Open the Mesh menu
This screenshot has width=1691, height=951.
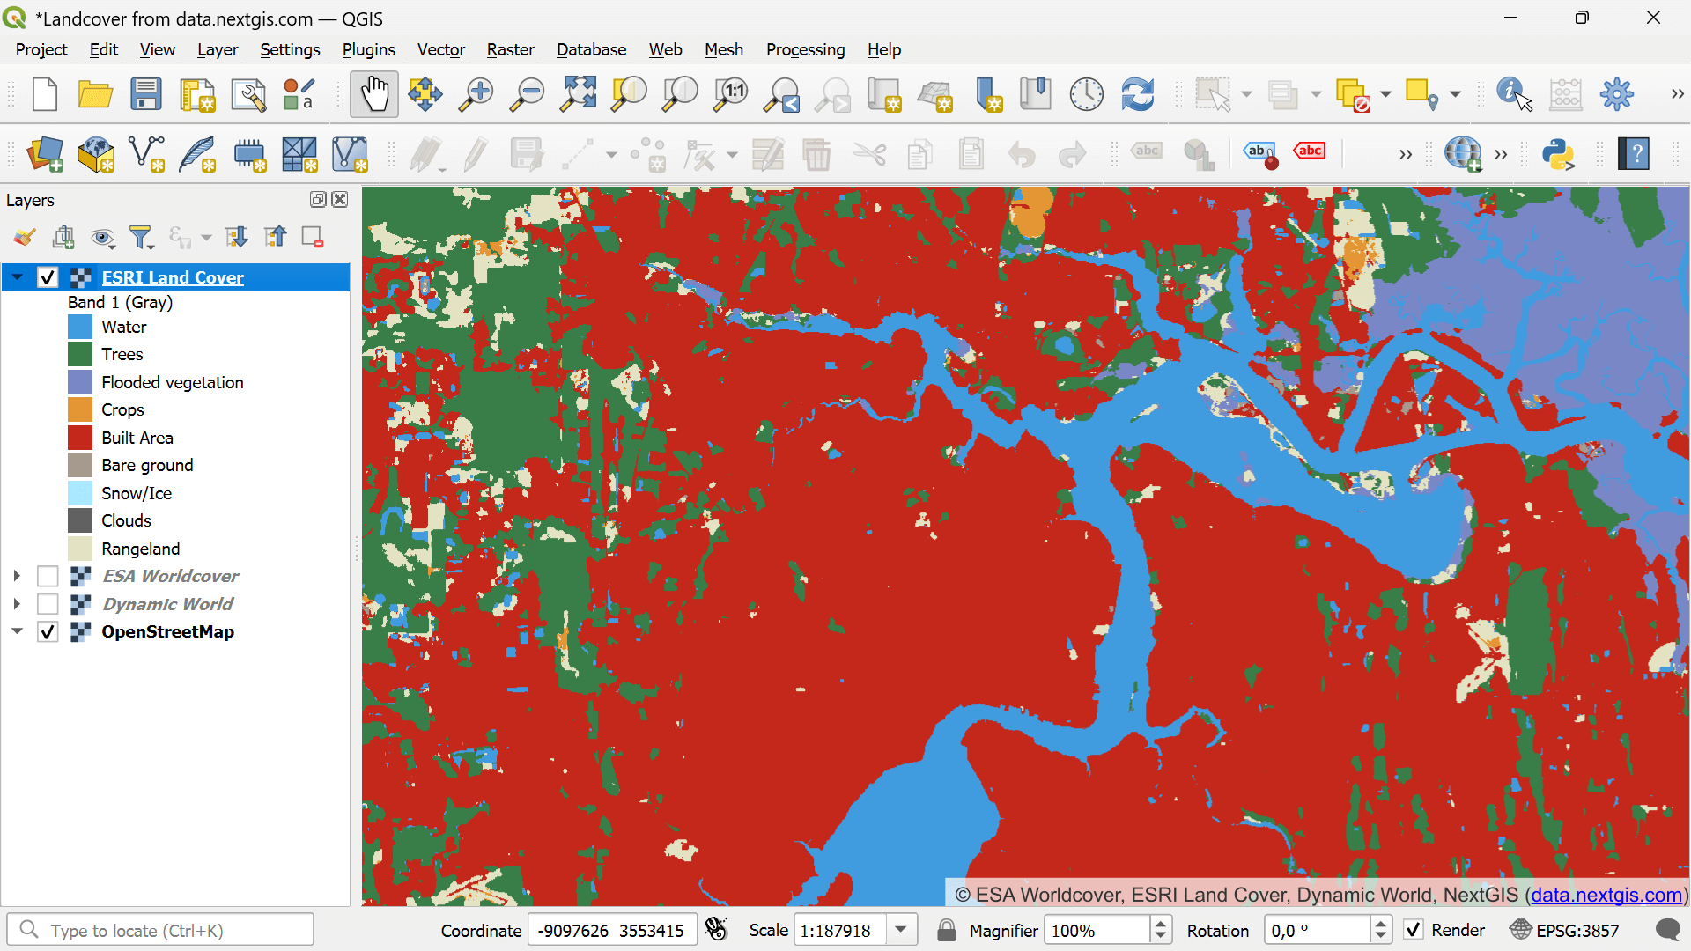[x=723, y=50]
